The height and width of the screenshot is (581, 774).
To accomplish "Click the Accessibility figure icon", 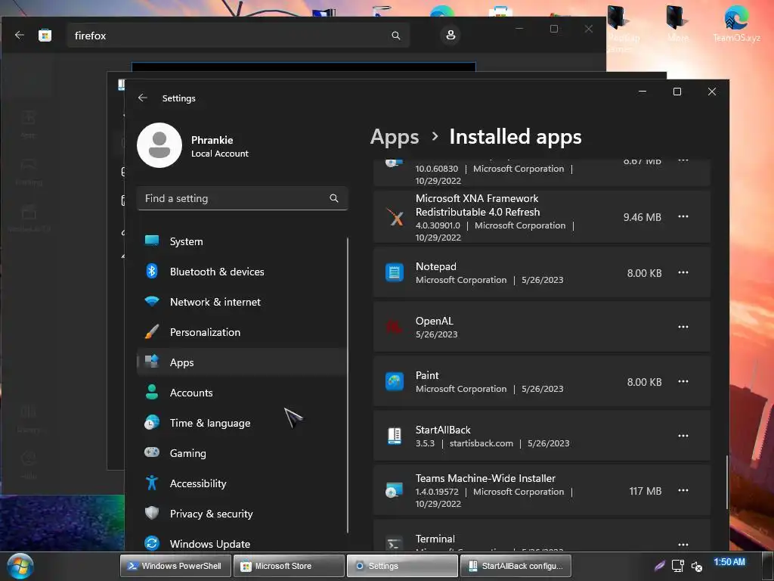I will tap(151, 483).
